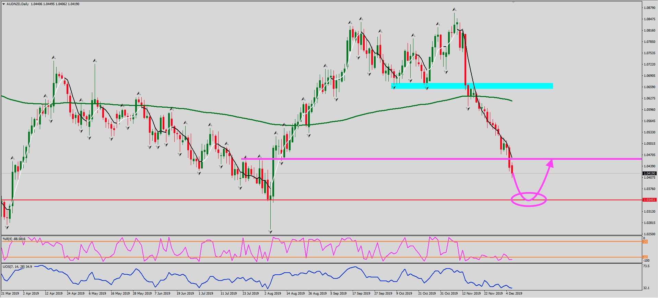This screenshot has height=298, width=658.
Task: Click the 1.05960 price axis label
Action: pos(649,109)
